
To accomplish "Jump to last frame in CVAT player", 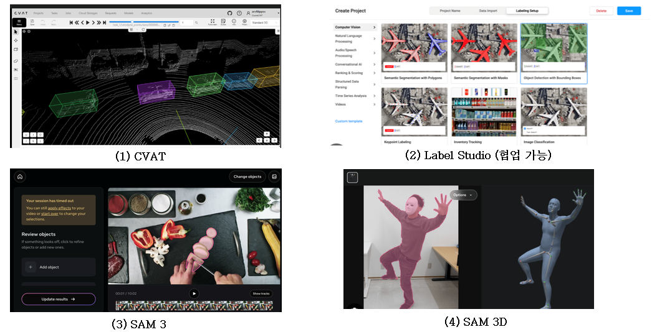I will [104, 22].
